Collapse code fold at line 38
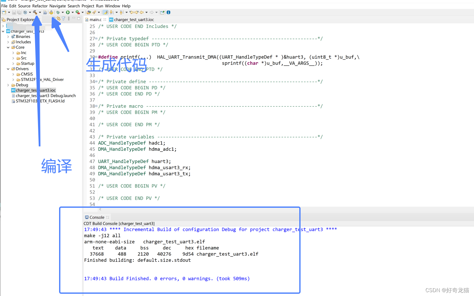 [96, 106]
